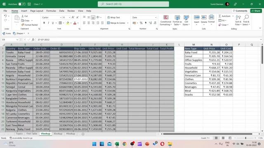Image resolution: width=264 pixels, height=148 pixels.
Task: Open Conditional Formatting menu
Action: 166,20
